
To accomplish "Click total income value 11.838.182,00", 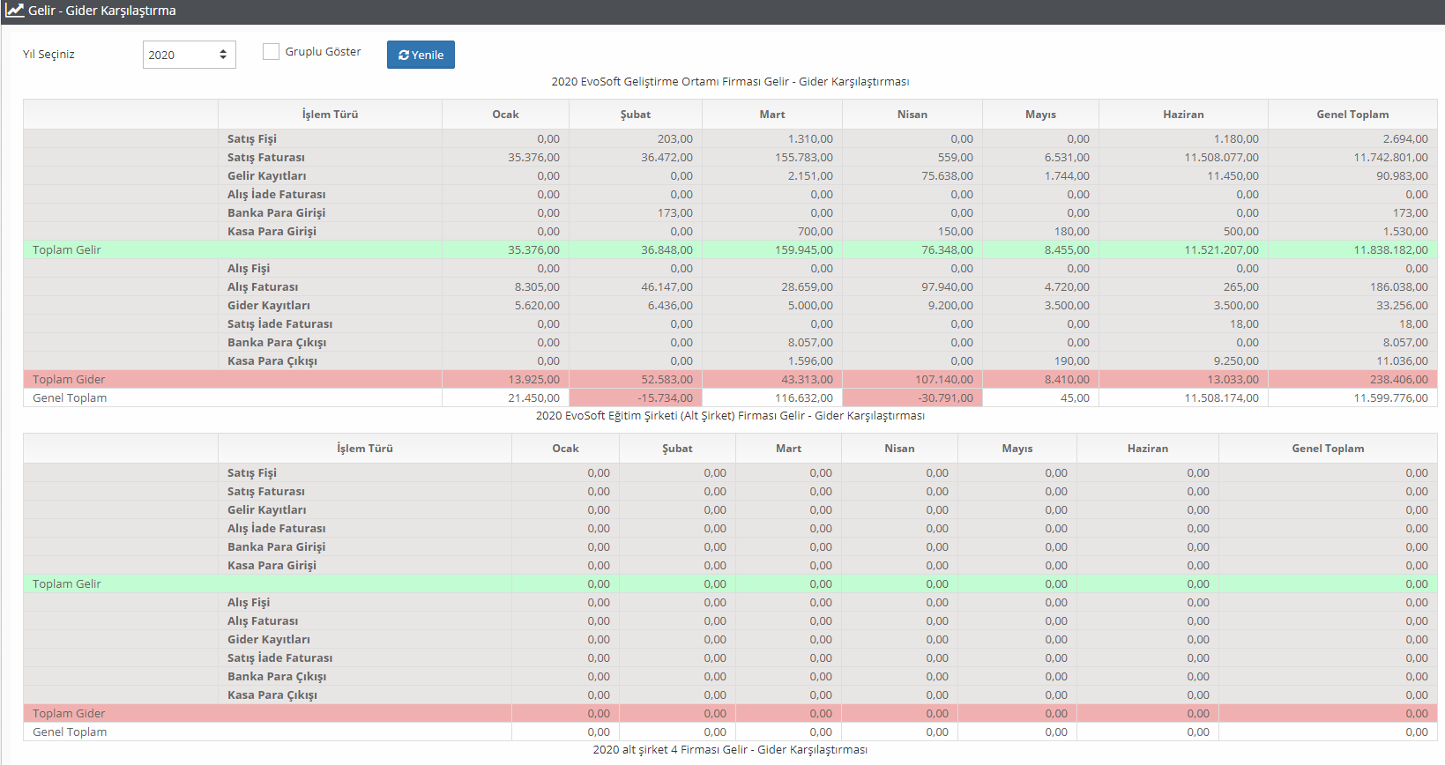I will tap(1390, 250).
